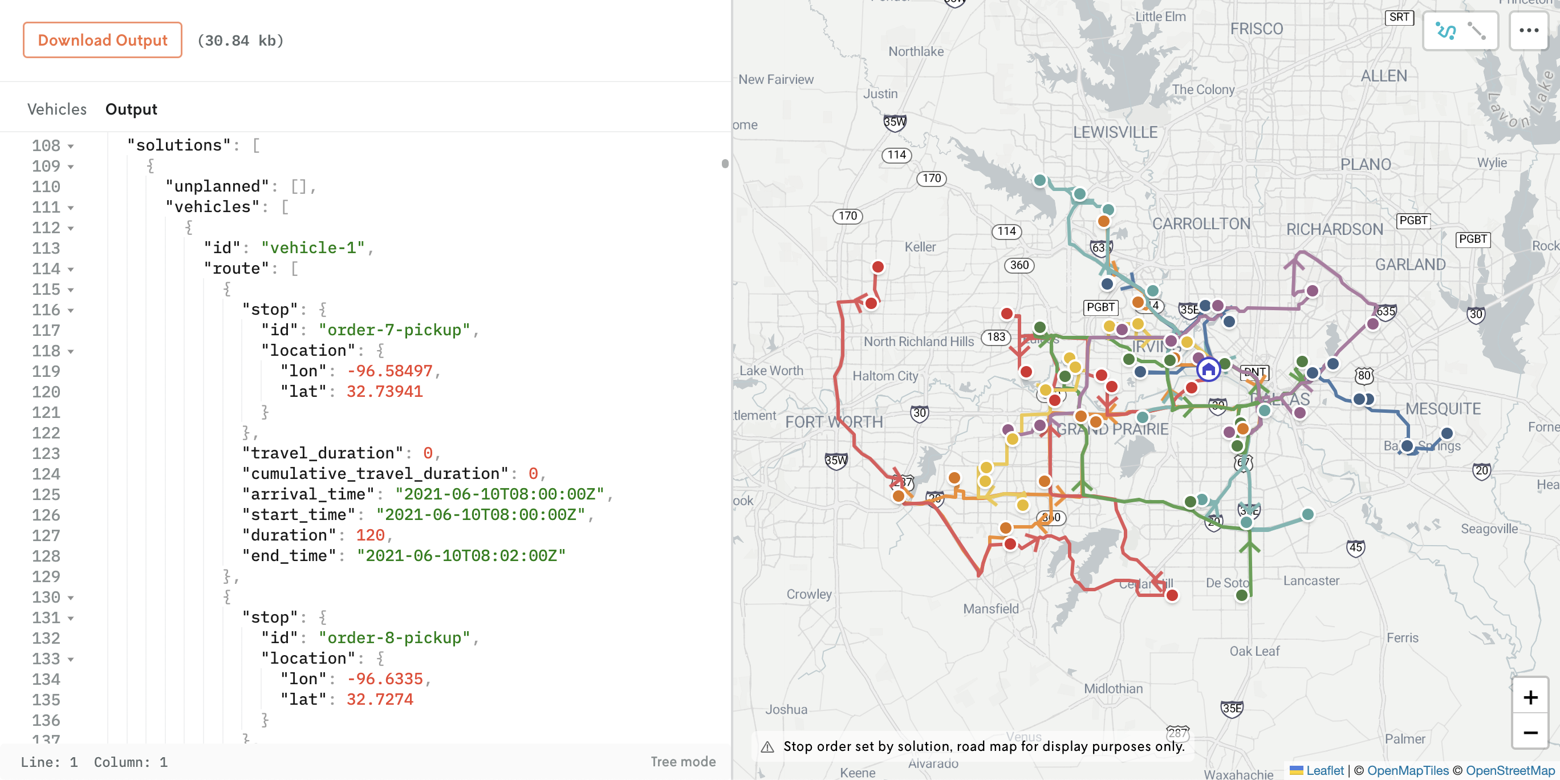Click the "order-8-pickup" stop id
Viewport: 1560px width, 780px height.
(x=394, y=637)
